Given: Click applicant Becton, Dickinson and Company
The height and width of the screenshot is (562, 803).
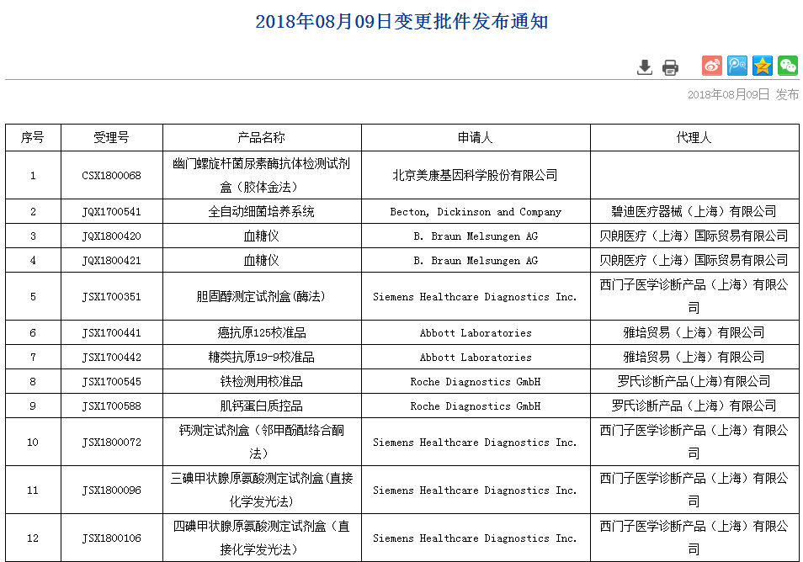Looking at the screenshot, I should (x=475, y=212).
